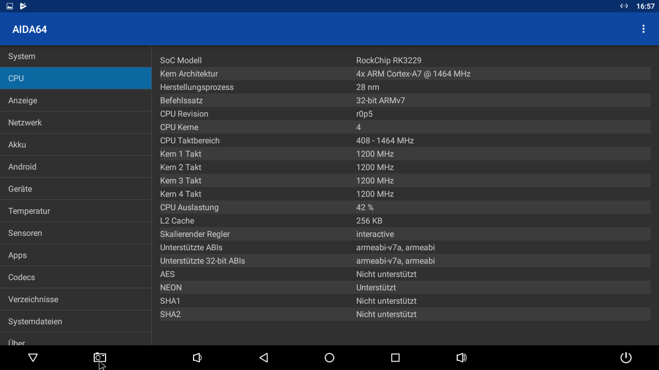Image resolution: width=659 pixels, height=370 pixels.
Task: Tap the Android home circle button
Action: [x=329, y=358]
